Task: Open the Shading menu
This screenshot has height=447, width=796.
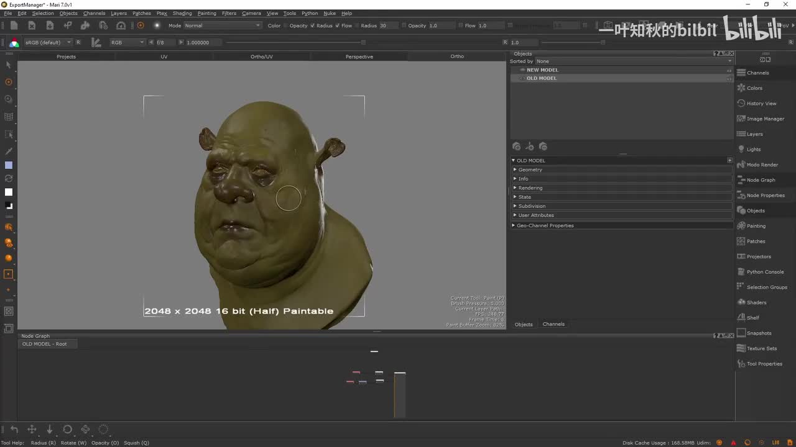Action: pos(182,13)
